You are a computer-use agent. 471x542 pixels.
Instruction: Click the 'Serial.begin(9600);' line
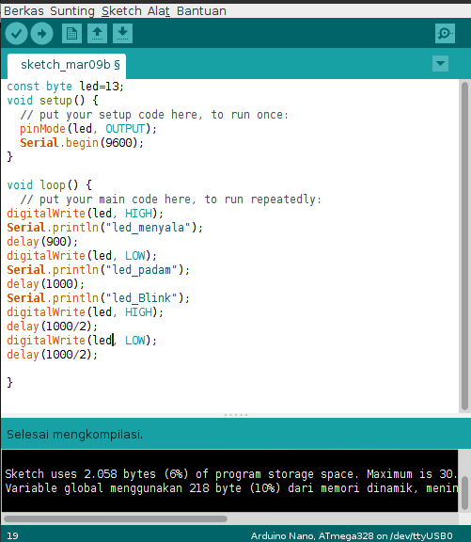point(82,143)
